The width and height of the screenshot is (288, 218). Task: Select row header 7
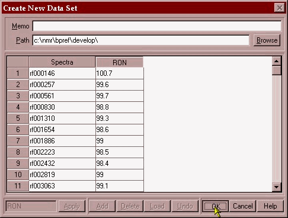click(18, 141)
